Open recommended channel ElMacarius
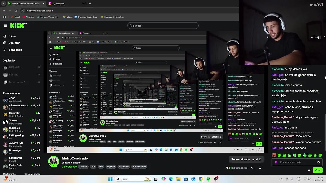 22,159
